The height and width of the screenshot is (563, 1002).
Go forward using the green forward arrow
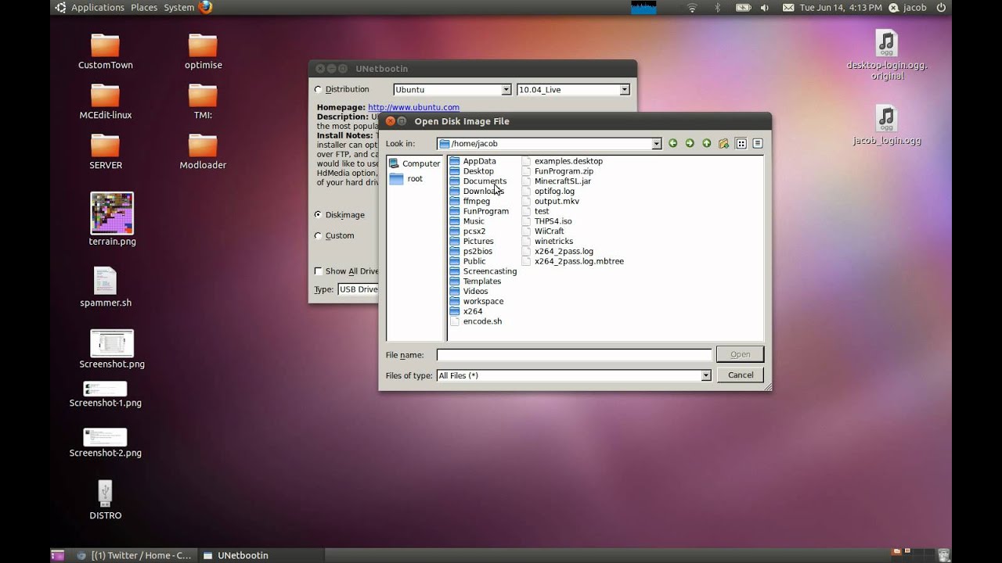click(690, 143)
